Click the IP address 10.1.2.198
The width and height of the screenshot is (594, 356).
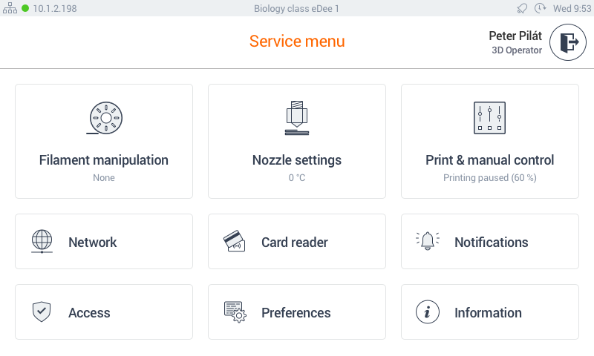coord(55,9)
